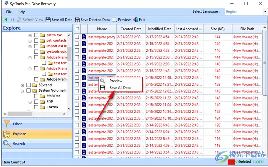Click the green first-item navigation arrow
This screenshot has width=268, height=167.
[x=5, y=20]
